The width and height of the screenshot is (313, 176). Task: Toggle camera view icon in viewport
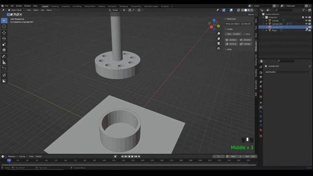tap(219, 44)
